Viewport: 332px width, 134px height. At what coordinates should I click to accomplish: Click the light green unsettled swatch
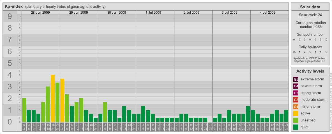click(x=296, y=120)
